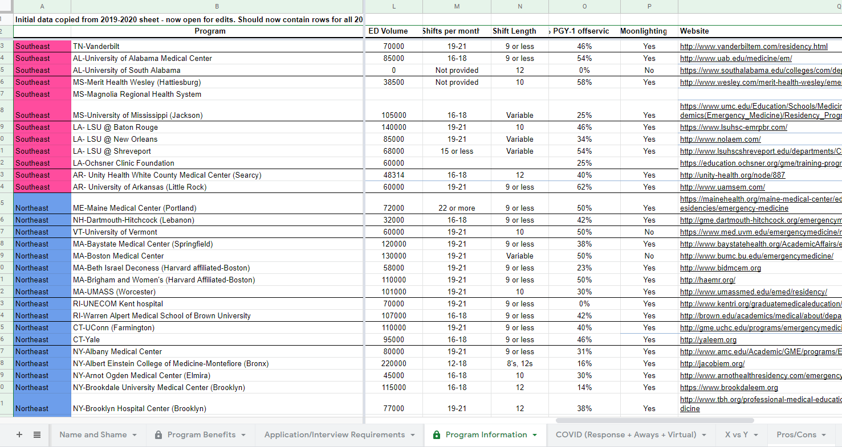Viewport: 842px width, 447px height.
Task: Select VT-University of Vermont cell
Action: 217,232
